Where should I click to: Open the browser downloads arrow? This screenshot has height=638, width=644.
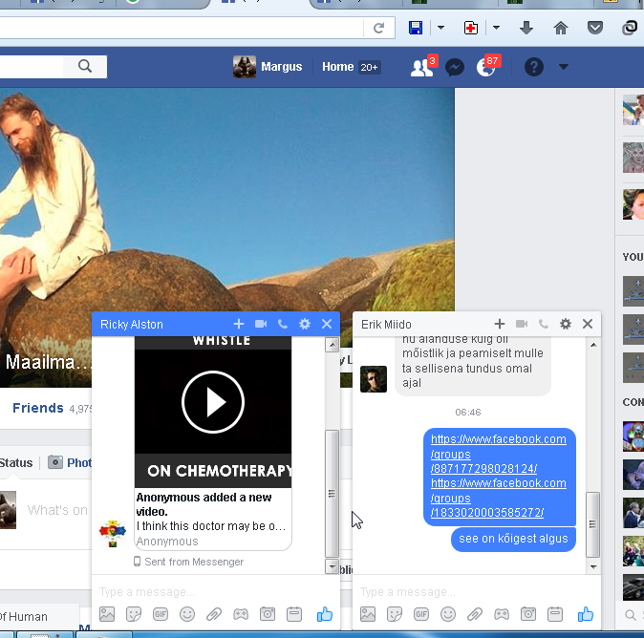(526, 28)
